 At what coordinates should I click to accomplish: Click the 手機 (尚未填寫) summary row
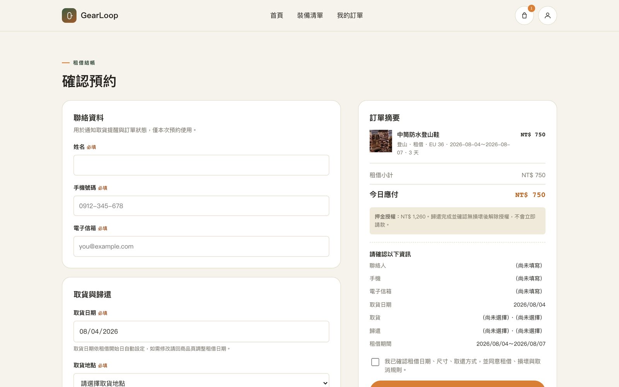tap(457, 279)
